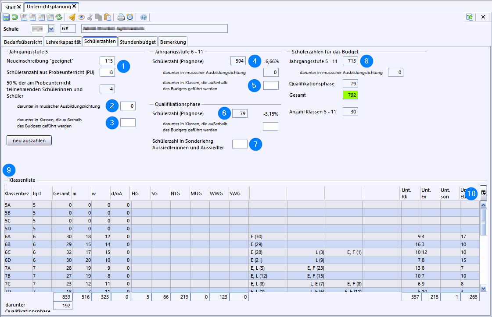
Task: Open the Bedarfsübersicht tab
Action: (23, 42)
